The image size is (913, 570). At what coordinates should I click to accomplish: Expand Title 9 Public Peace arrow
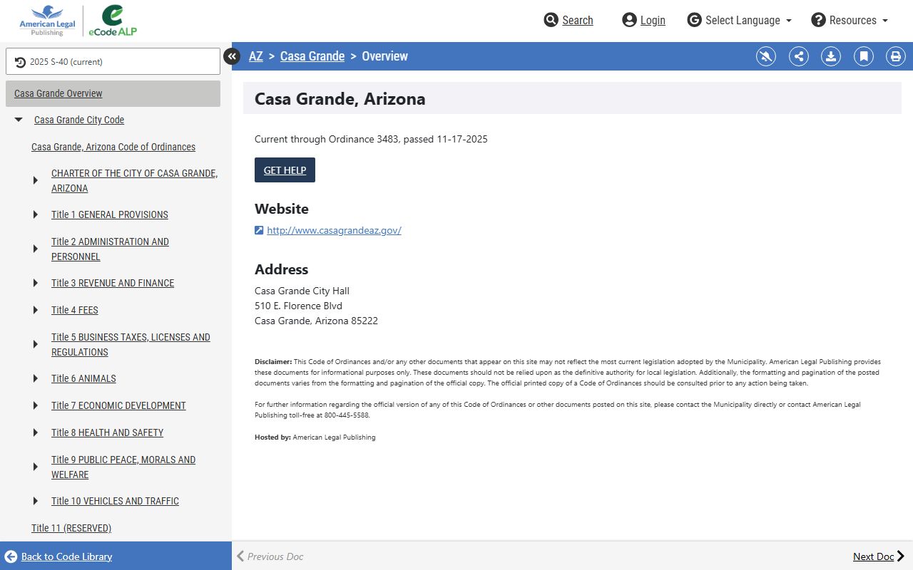click(x=36, y=467)
